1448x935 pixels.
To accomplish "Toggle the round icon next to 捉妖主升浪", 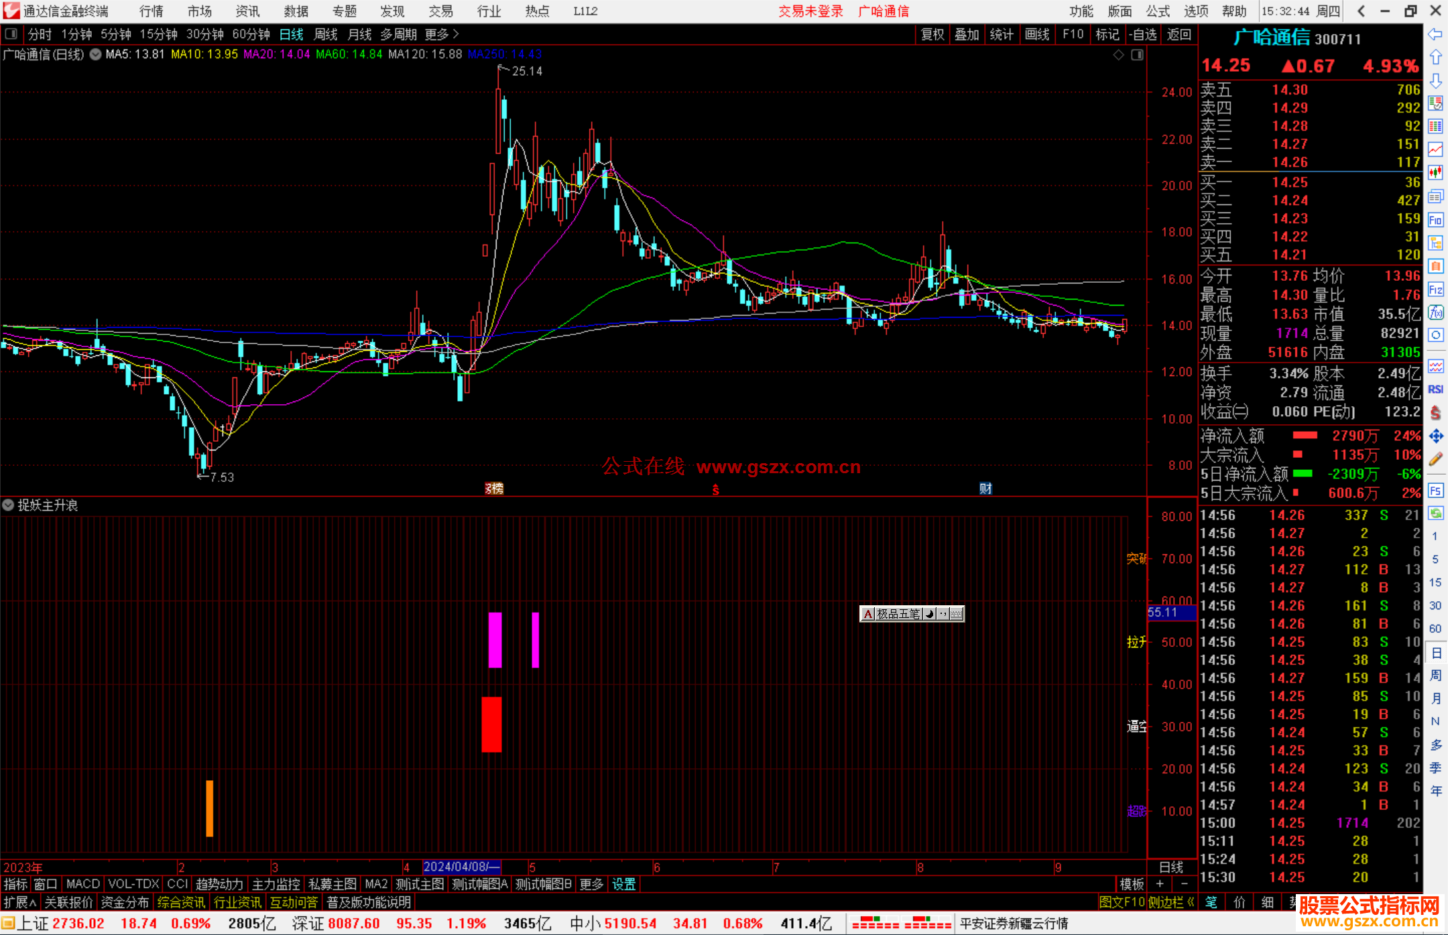I will pyautogui.click(x=8, y=505).
